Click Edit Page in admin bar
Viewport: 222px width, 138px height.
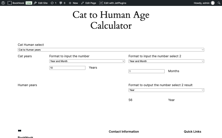[x=89, y=3]
